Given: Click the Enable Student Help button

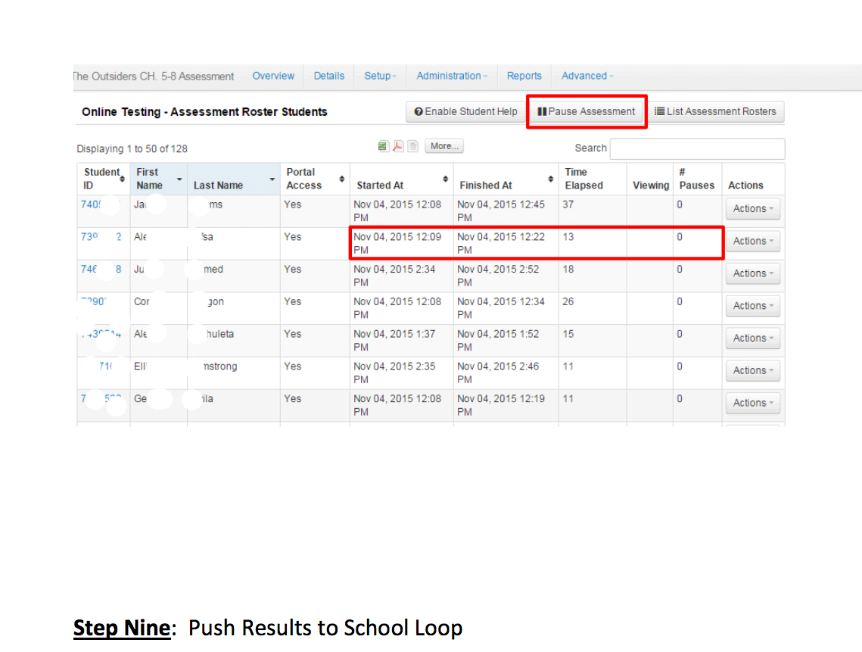Looking at the screenshot, I should 465,112.
